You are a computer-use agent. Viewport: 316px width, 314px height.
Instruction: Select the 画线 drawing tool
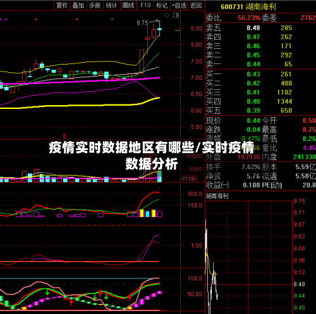128,5
